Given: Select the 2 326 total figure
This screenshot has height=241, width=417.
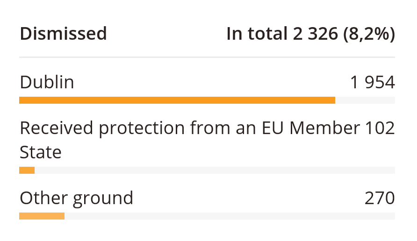Looking at the screenshot, I should point(315,34).
